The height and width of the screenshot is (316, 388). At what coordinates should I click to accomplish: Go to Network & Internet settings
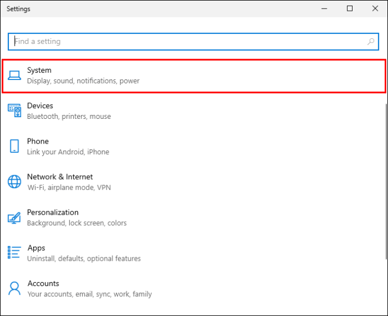(193, 182)
